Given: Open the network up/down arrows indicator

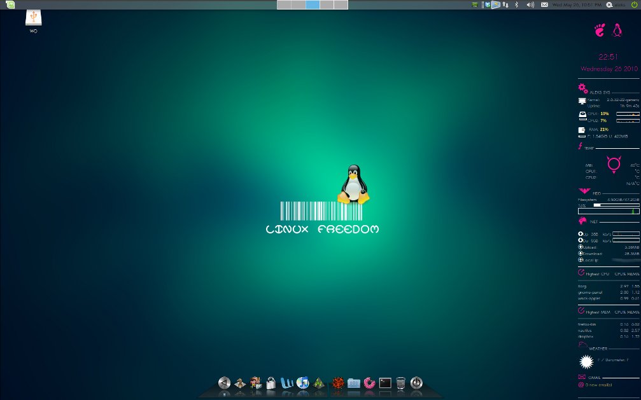Looking at the screenshot, I should [x=505, y=5].
